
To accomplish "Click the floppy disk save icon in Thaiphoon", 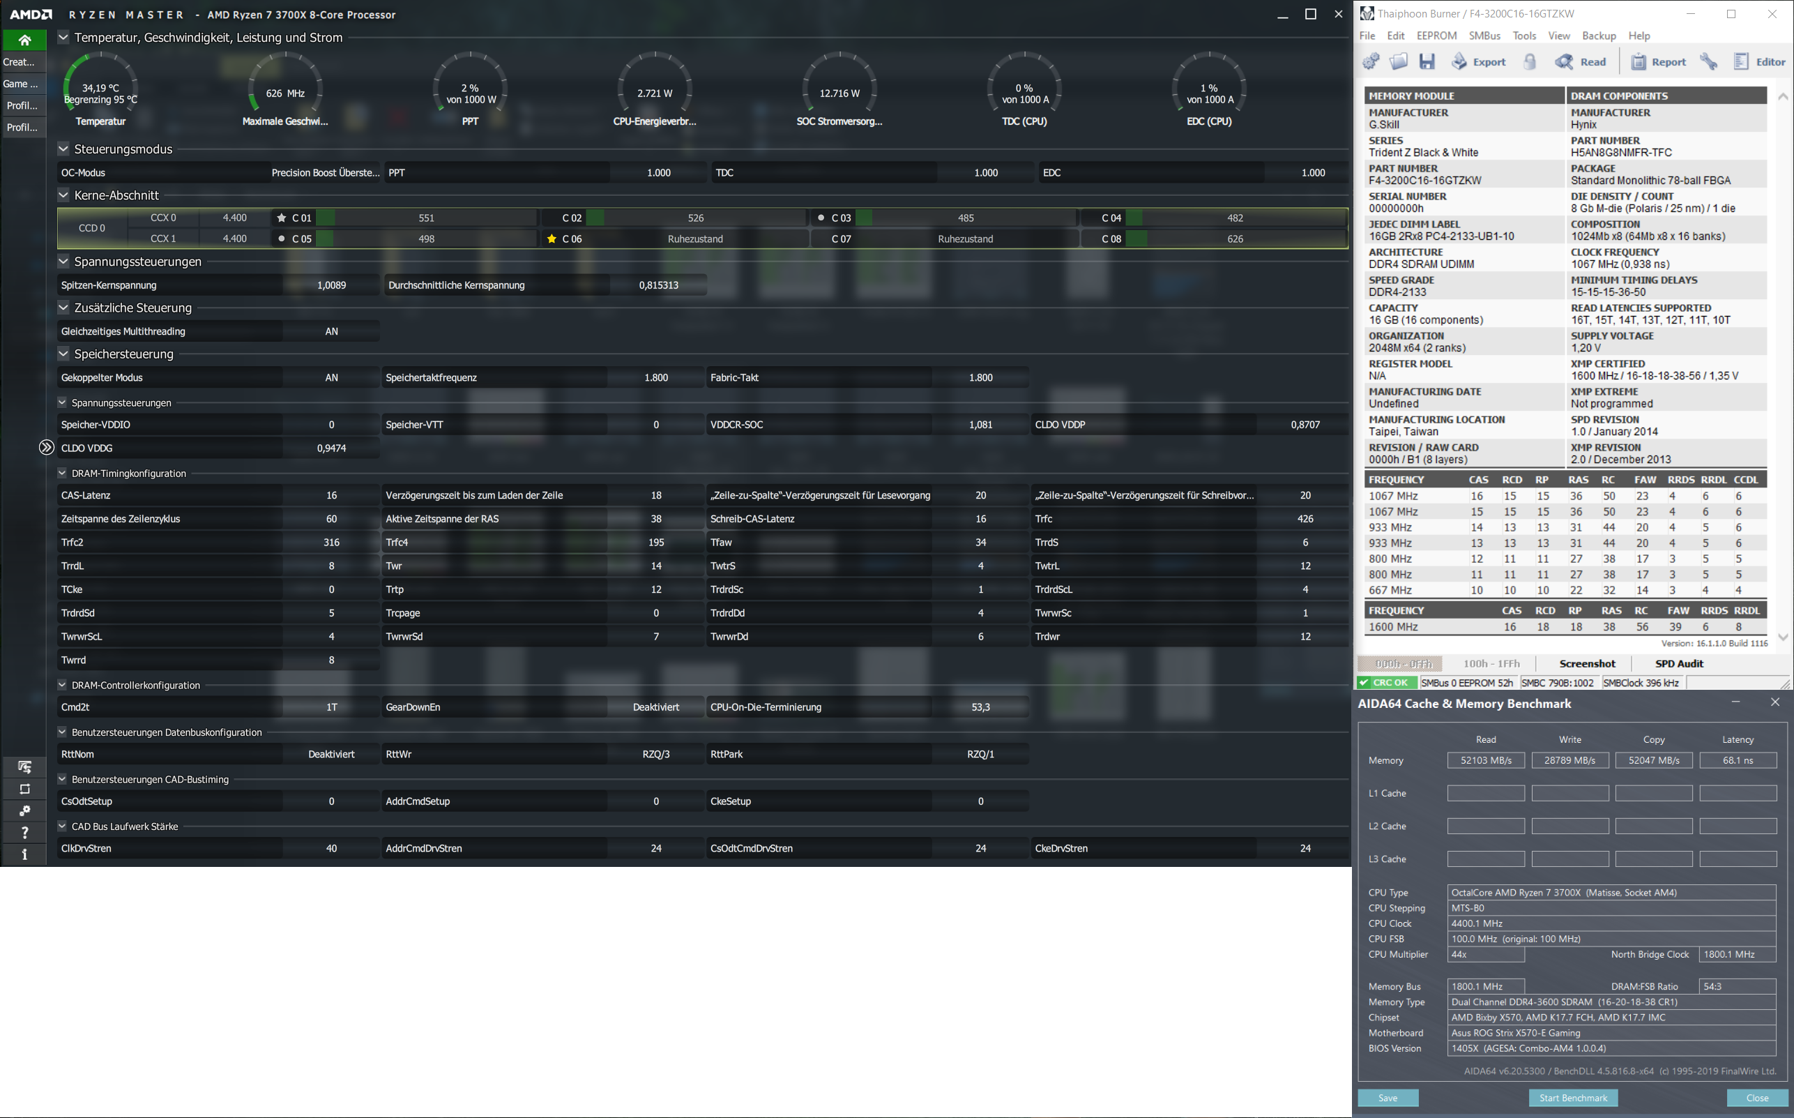I will click(x=1427, y=62).
